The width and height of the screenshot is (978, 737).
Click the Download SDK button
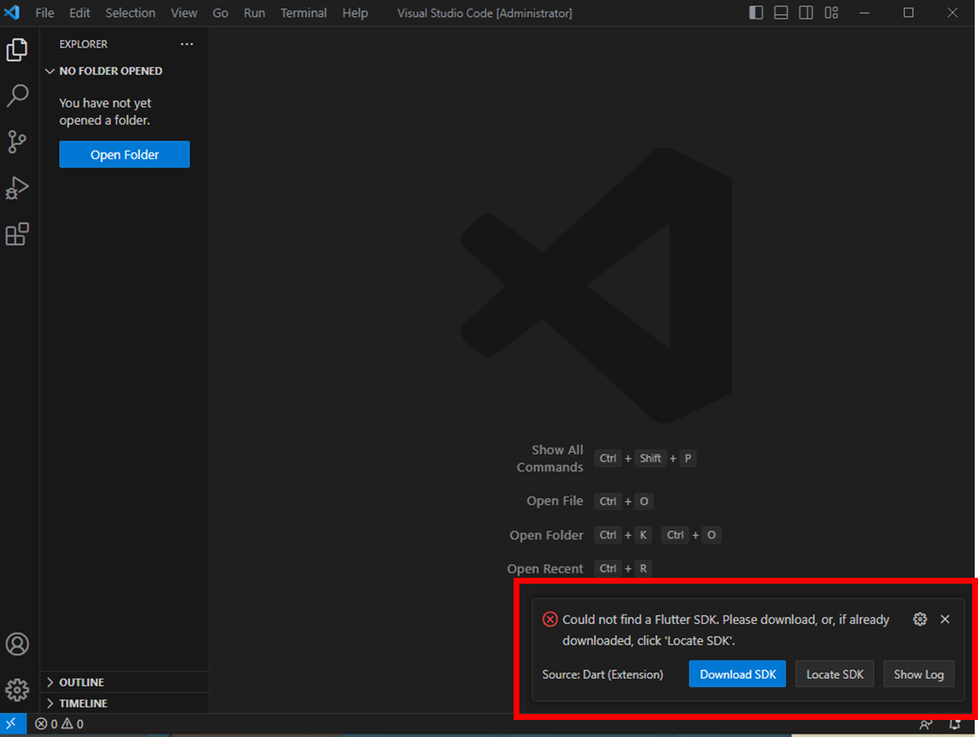click(738, 674)
